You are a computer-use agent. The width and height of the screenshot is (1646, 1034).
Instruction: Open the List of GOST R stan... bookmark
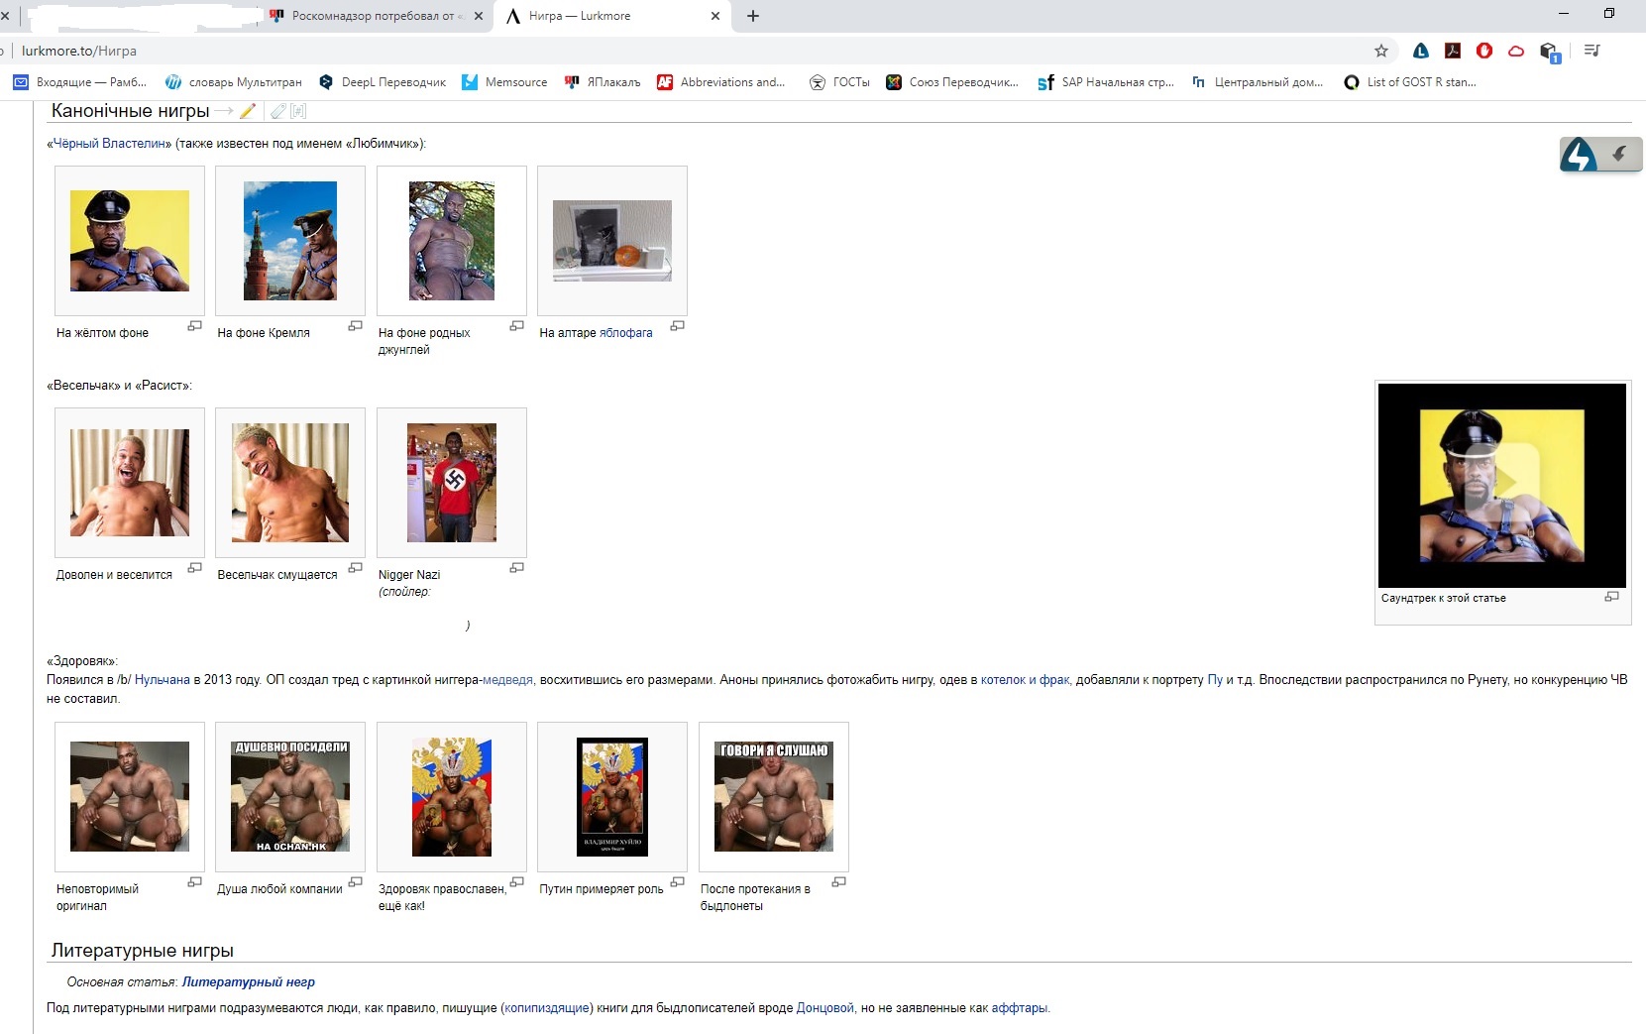click(x=1410, y=82)
